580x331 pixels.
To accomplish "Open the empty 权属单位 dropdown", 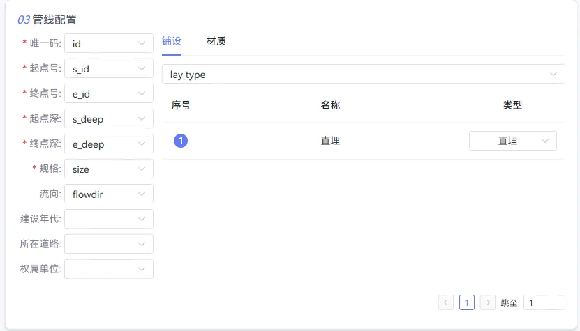I will [x=109, y=269].
